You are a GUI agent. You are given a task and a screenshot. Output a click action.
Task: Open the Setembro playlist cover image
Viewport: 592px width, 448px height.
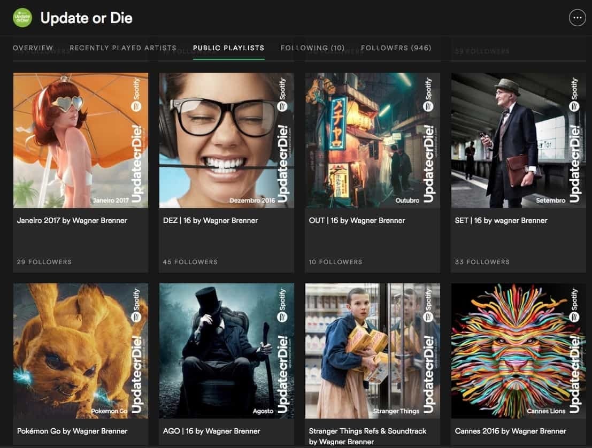click(x=518, y=140)
